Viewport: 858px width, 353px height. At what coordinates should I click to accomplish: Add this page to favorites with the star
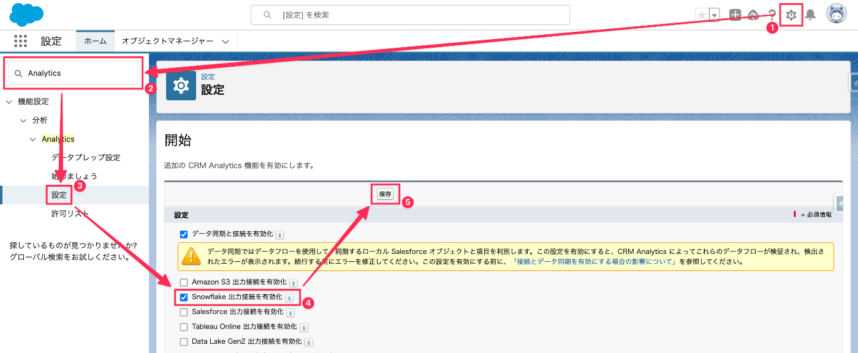[702, 15]
